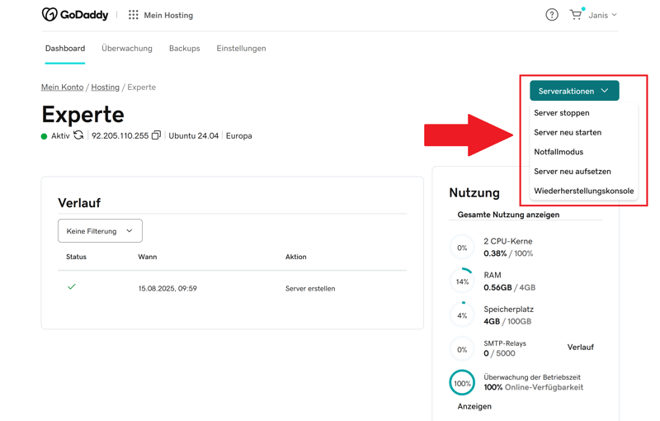Click the SMTP-Relays Verlauf link
This screenshot has height=421, width=660.
580,348
